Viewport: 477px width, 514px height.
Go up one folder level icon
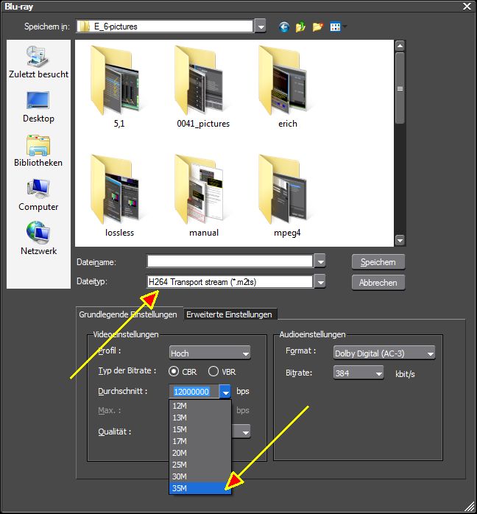[300, 27]
